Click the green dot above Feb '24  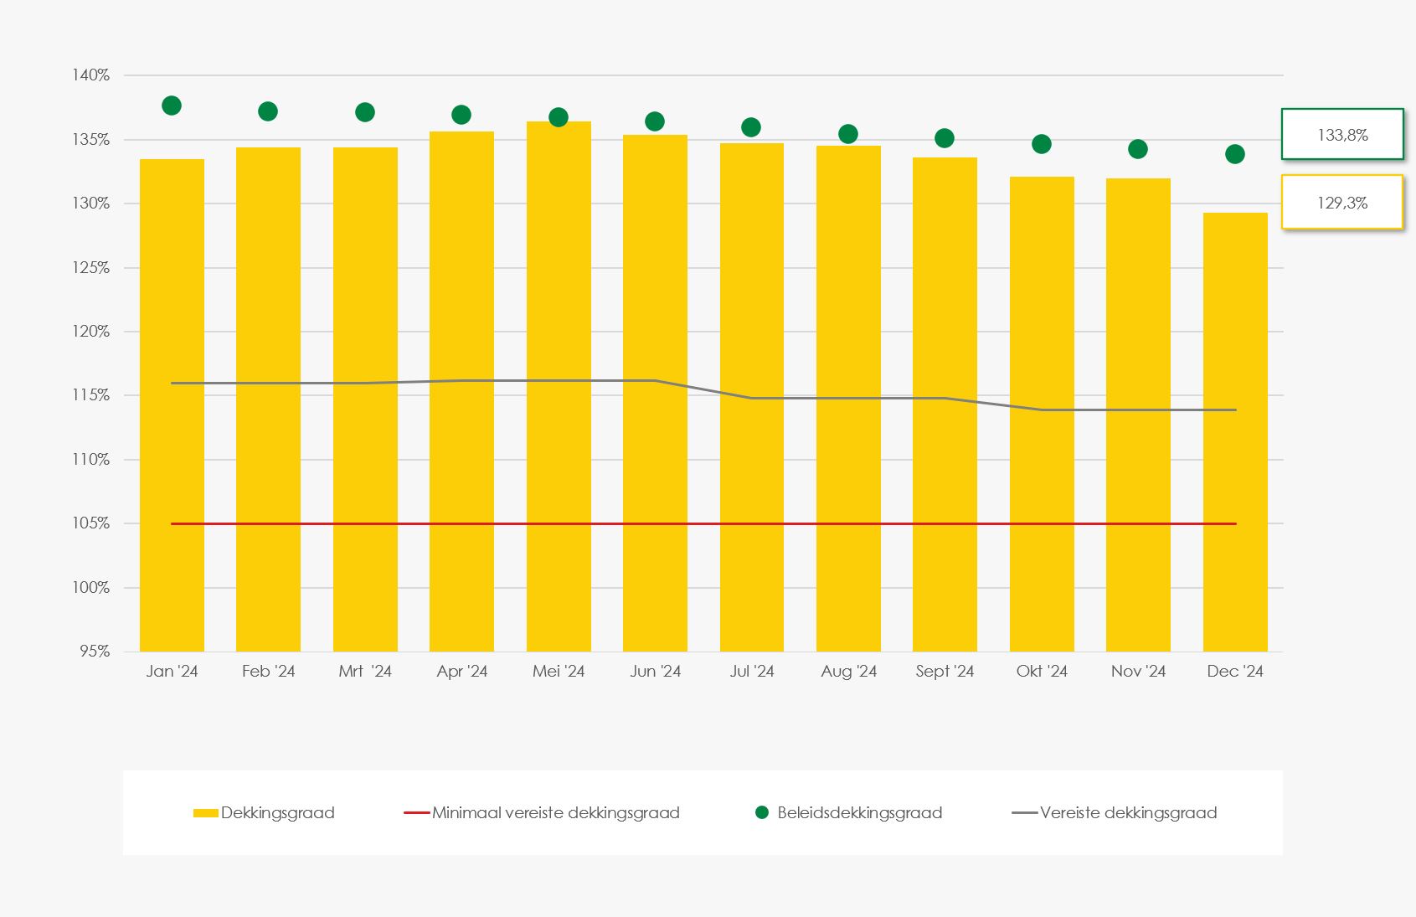[268, 111]
